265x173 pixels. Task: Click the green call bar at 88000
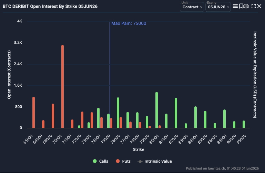pyautogui.click(x=224, y=119)
